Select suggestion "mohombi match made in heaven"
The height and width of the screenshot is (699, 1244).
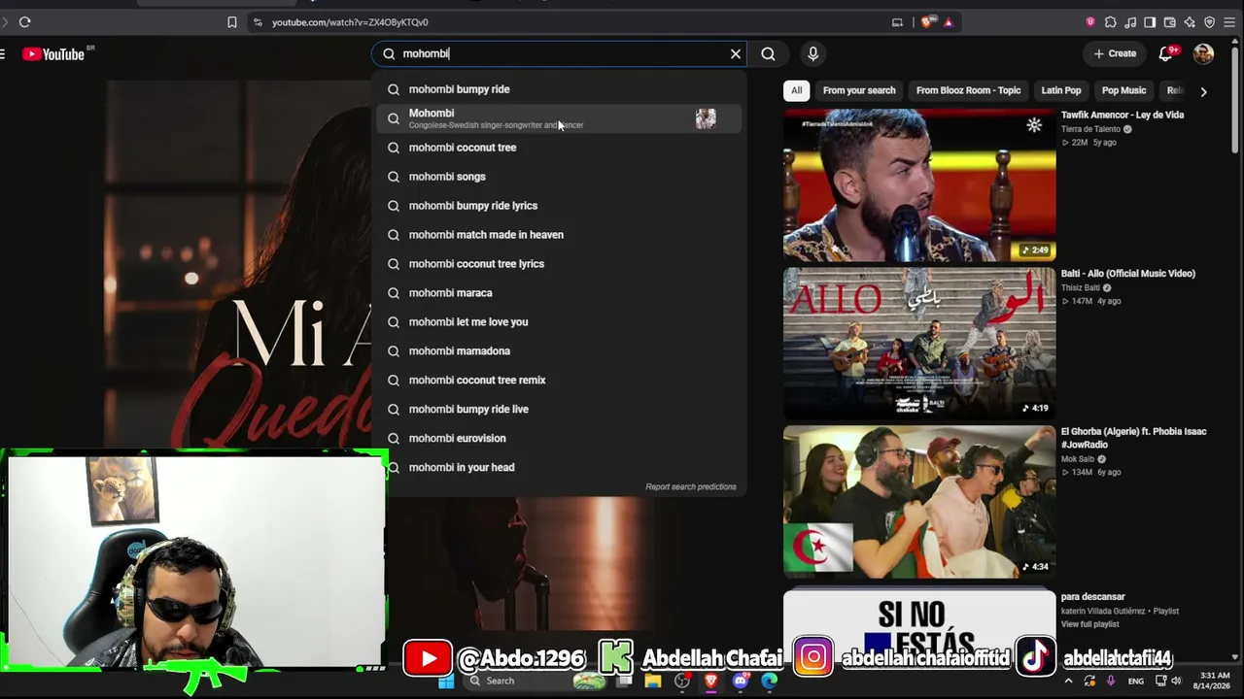(559, 235)
